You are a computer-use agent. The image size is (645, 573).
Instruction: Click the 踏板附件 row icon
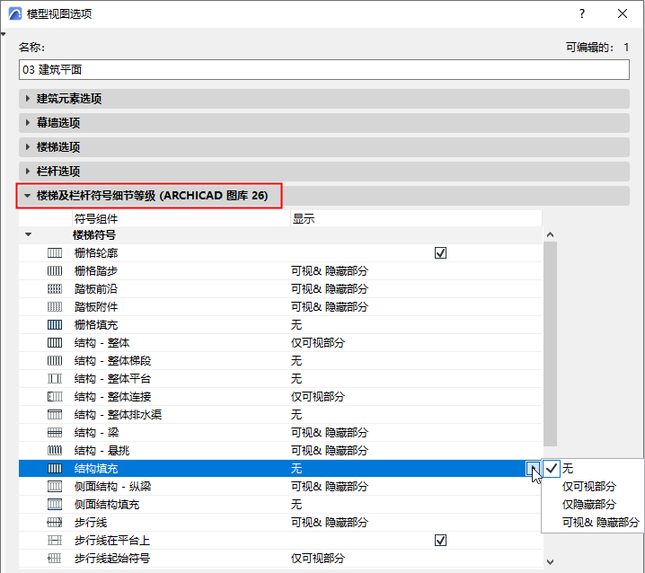[x=55, y=307]
